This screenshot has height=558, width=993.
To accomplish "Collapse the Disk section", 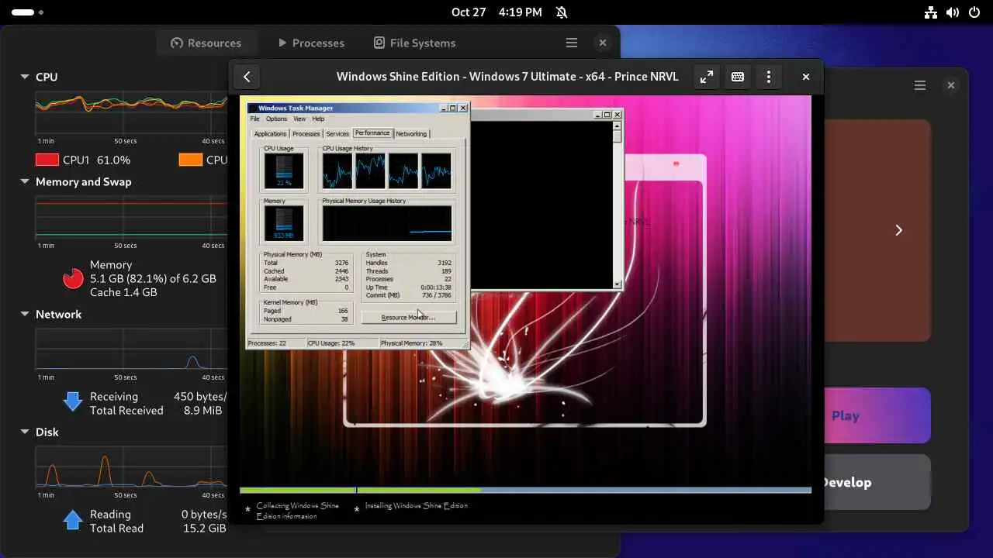I will tap(25, 432).
